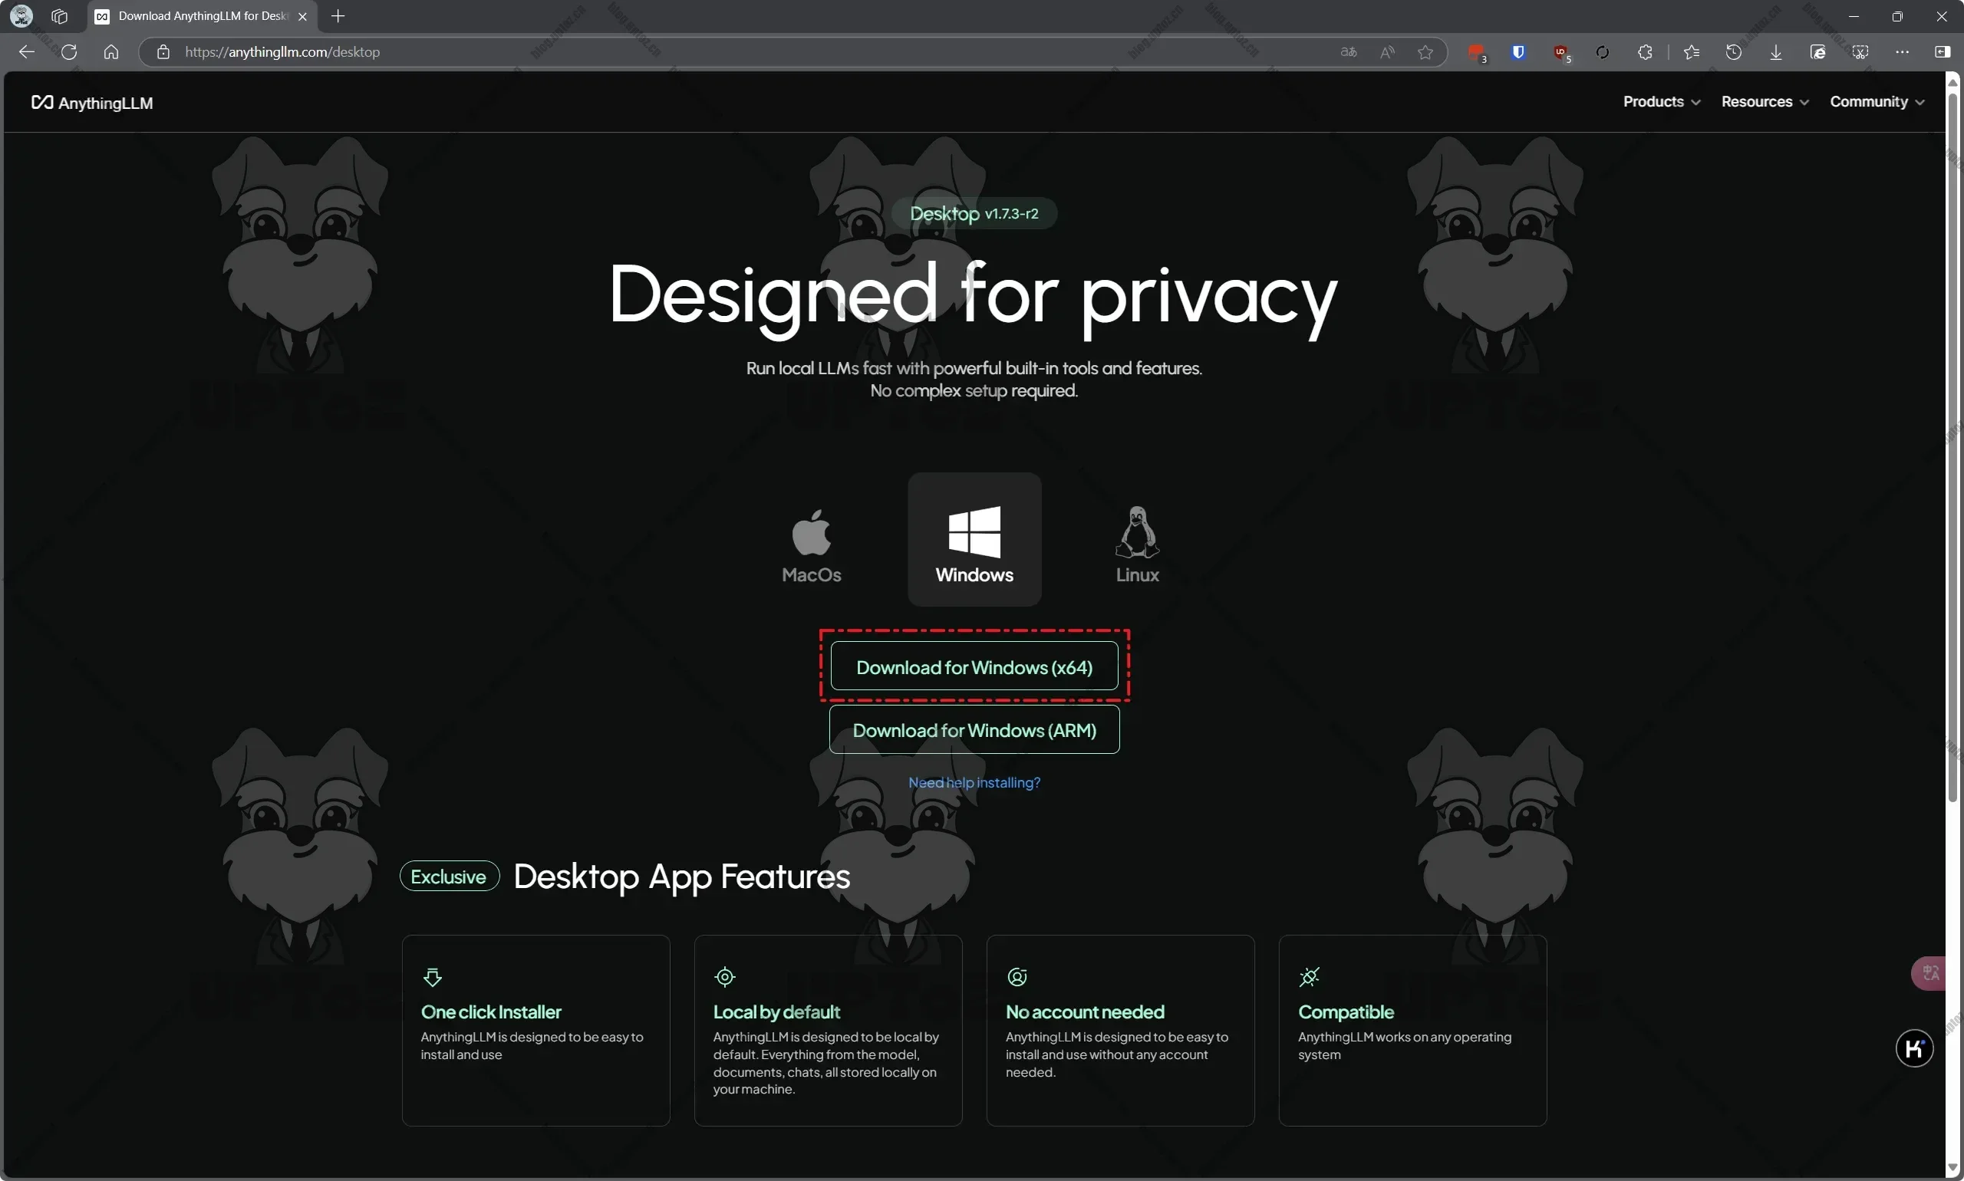Click the round K floating chat widget
The width and height of the screenshot is (1964, 1181).
tap(1914, 1048)
